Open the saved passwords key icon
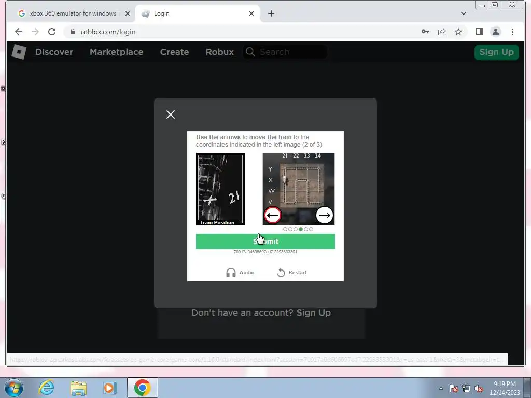Image resolution: width=531 pixels, height=398 pixels. click(x=425, y=32)
